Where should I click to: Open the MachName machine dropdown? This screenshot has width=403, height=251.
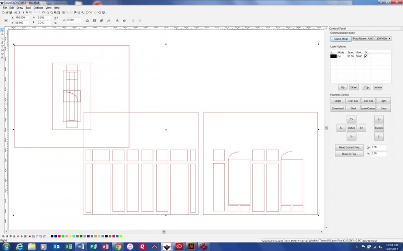372,39
